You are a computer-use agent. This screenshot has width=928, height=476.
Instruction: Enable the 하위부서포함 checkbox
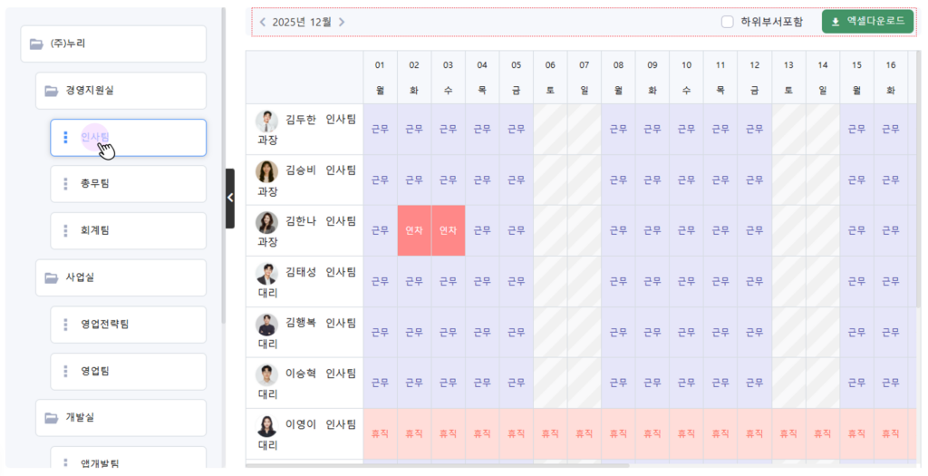pyautogui.click(x=727, y=22)
